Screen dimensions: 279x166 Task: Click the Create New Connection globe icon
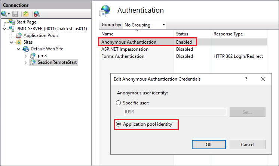point(4,14)
